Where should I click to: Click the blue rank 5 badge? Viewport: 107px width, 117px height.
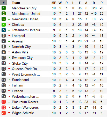click(x=4, y=30)
